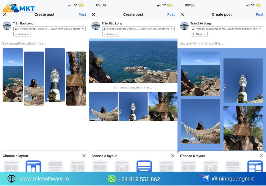Select third banner layout icon in right phone

tap(233, 166)
